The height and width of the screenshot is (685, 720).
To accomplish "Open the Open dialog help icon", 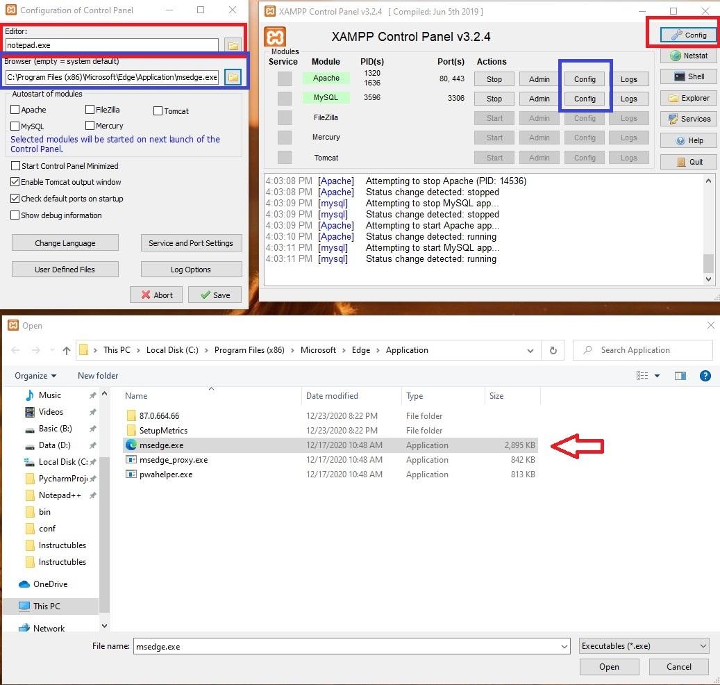I will (705, 376).
